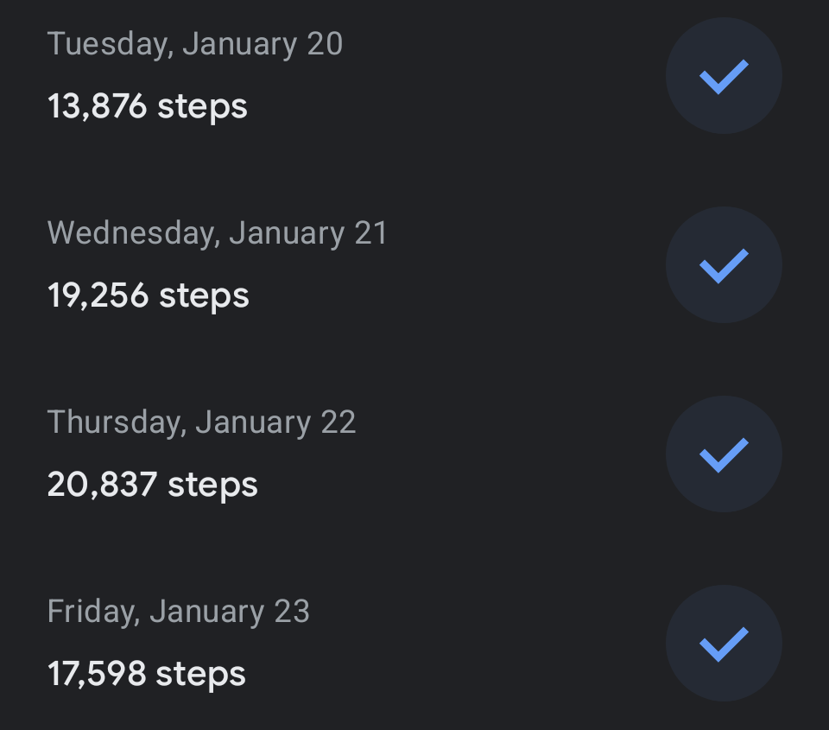Click the 19,256 steps count

(x=149, y=296)
